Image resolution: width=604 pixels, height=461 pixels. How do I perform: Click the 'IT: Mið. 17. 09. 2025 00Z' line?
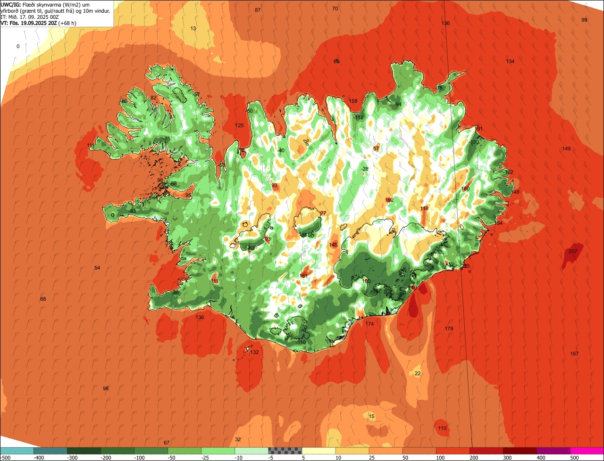30,16
